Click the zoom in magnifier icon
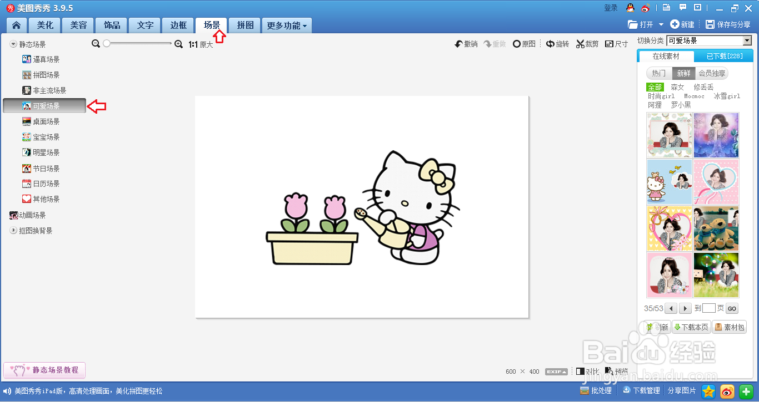759x402 pixels. click(x=178, y=44)
